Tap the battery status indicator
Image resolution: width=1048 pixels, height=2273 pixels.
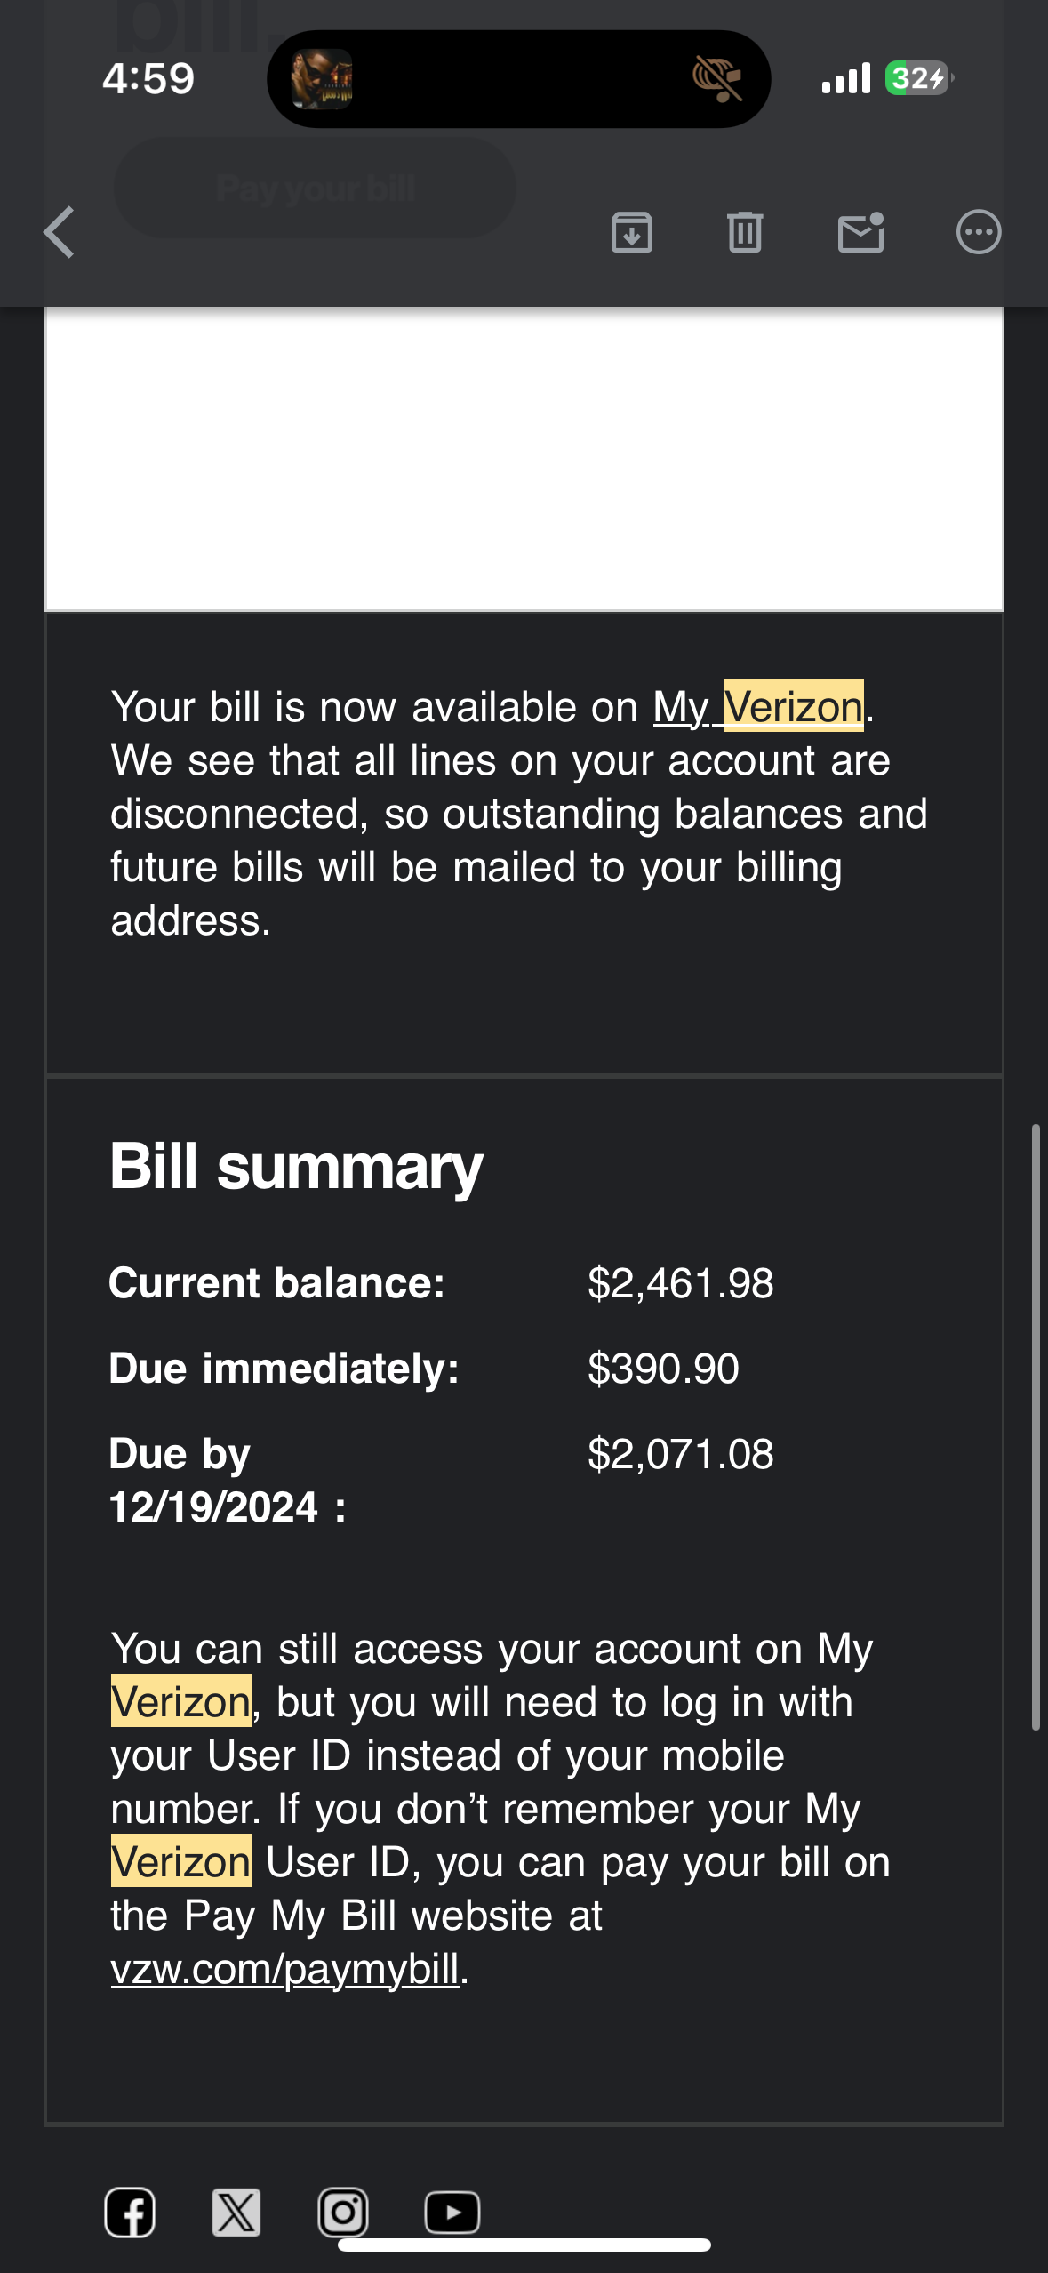tap(920, 78)
